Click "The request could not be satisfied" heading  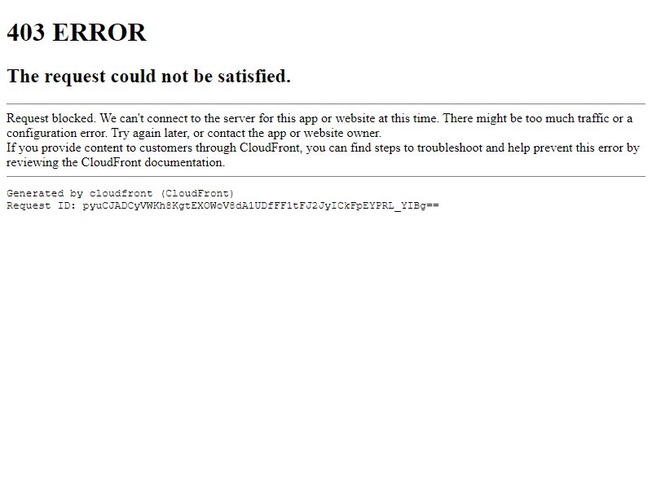tap(149, 76)
